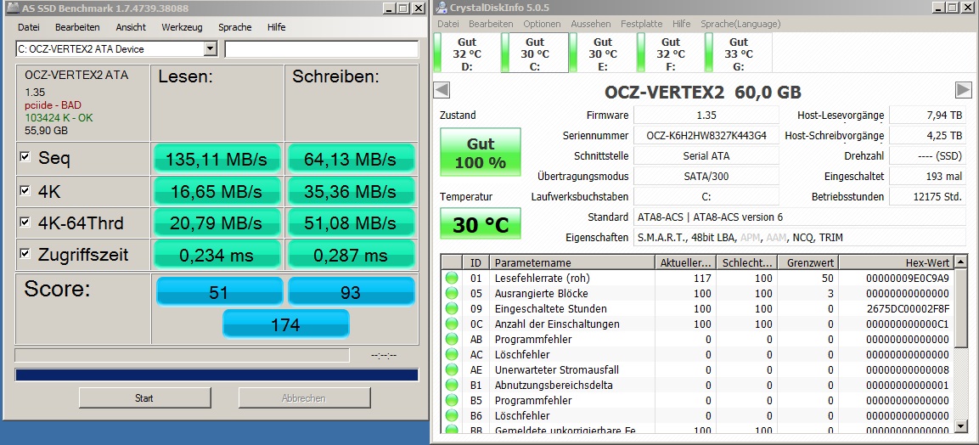Image resolution: width=979 pixels, height=445 pixels.
Task: Click the read score 51 box
Action: (219, 291)
